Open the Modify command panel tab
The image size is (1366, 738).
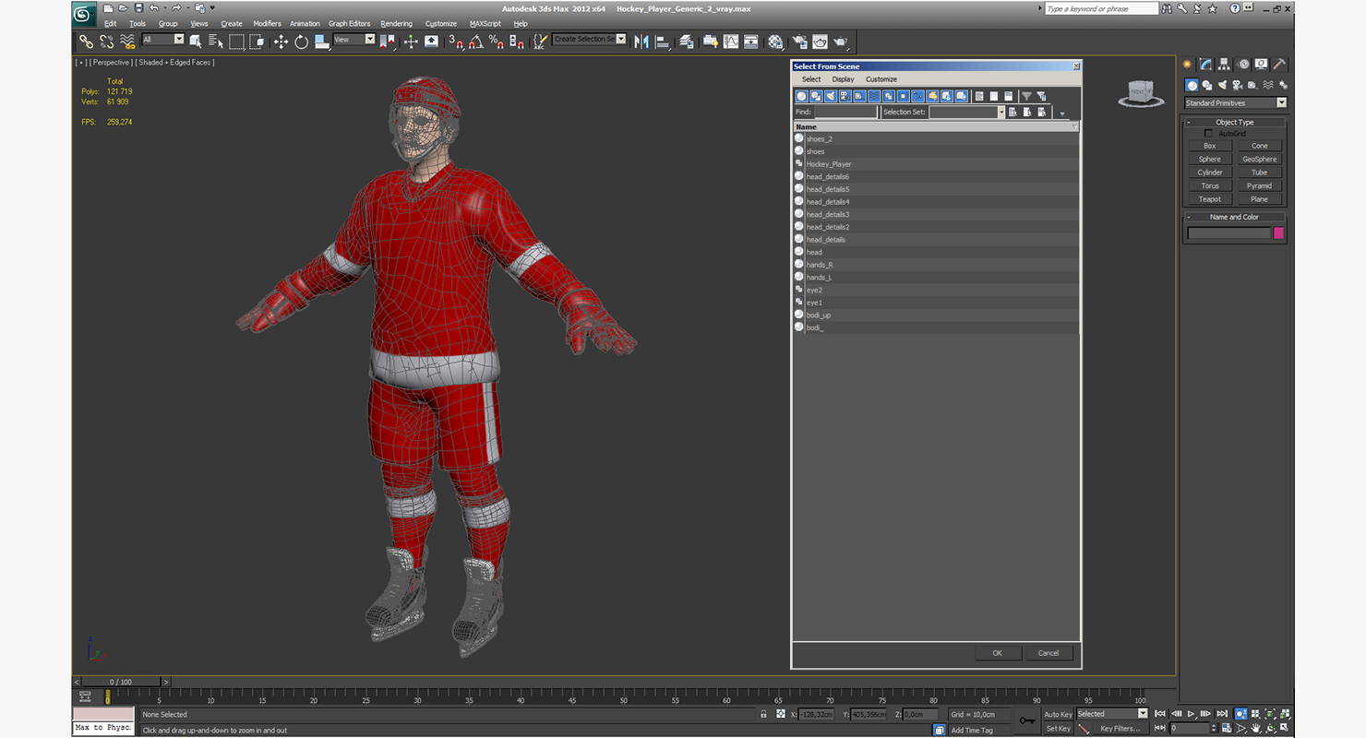pos(1205,64)
